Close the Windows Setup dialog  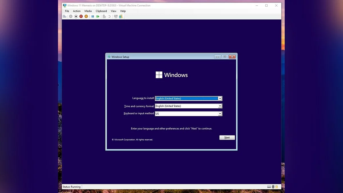tap(232, 57)
